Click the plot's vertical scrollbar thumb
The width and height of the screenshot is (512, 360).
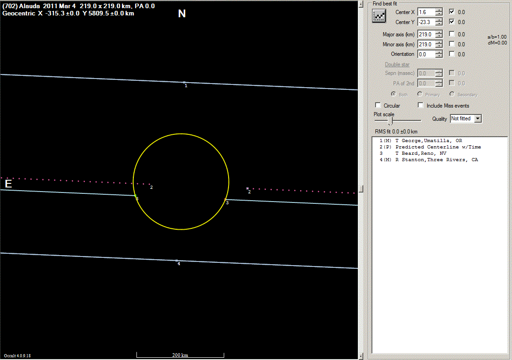click(x=361, y=189)
